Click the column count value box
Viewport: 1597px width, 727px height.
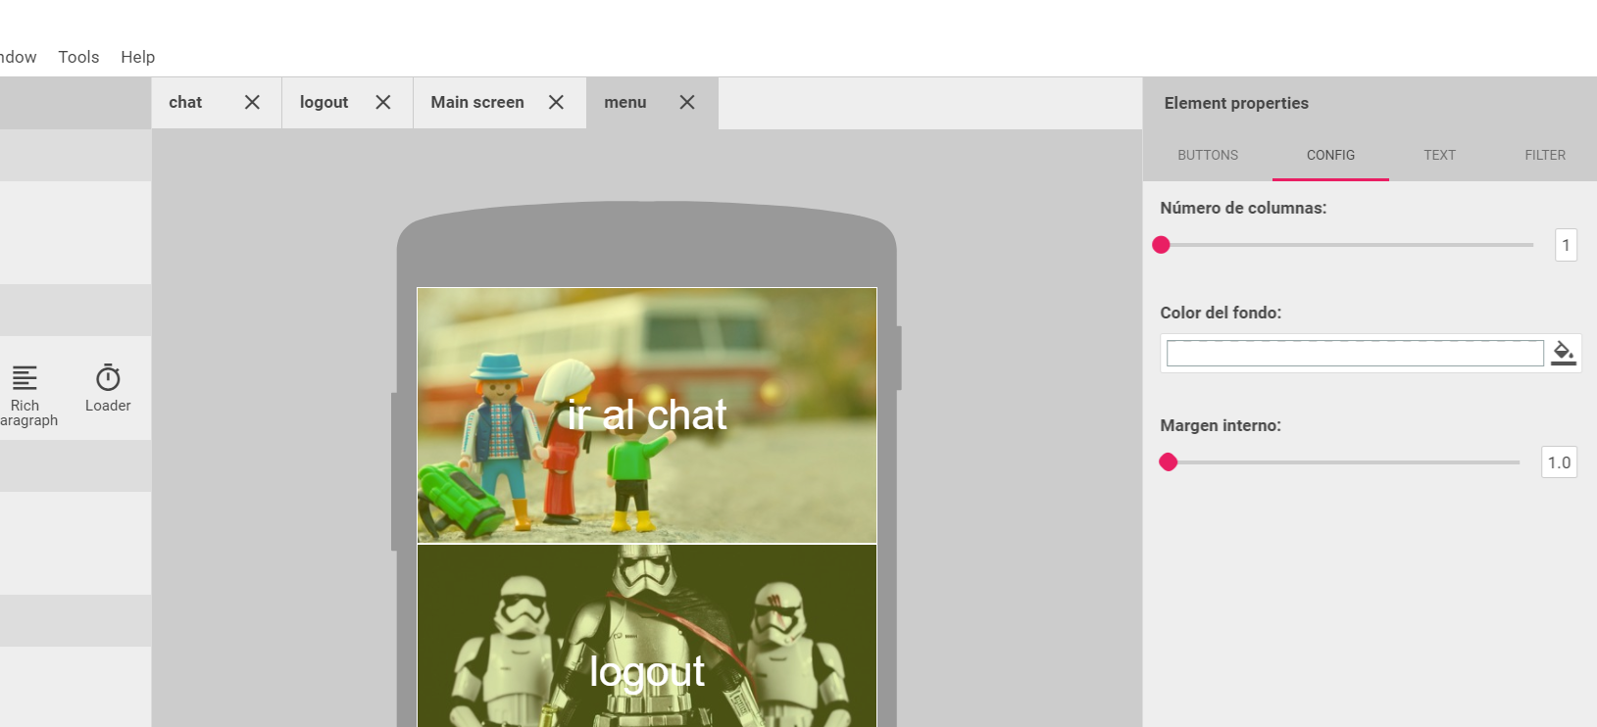pos(1566,245)
